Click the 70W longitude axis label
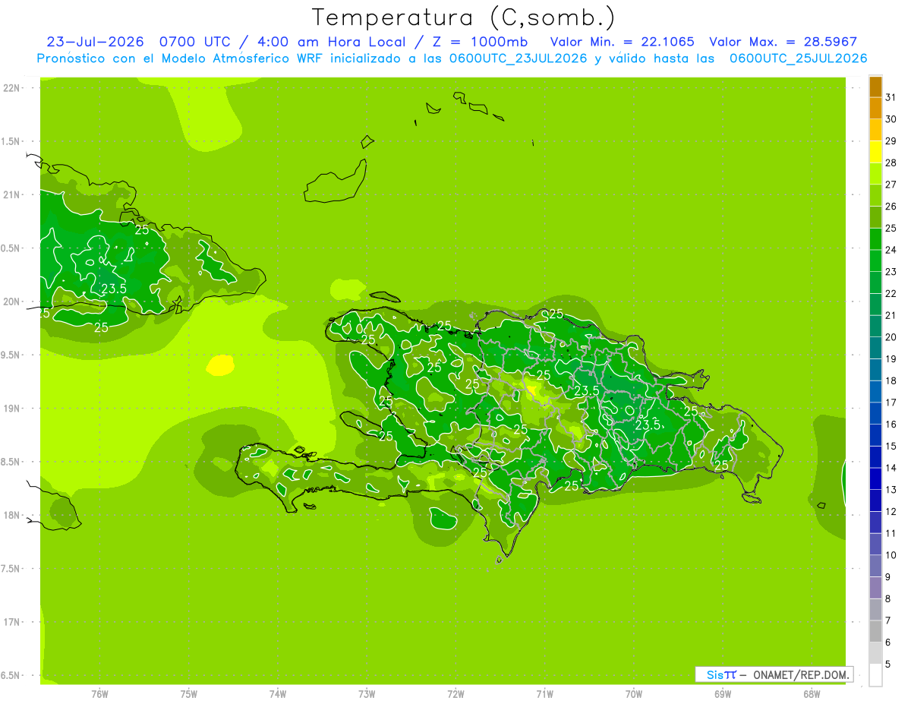 point(634,693)
